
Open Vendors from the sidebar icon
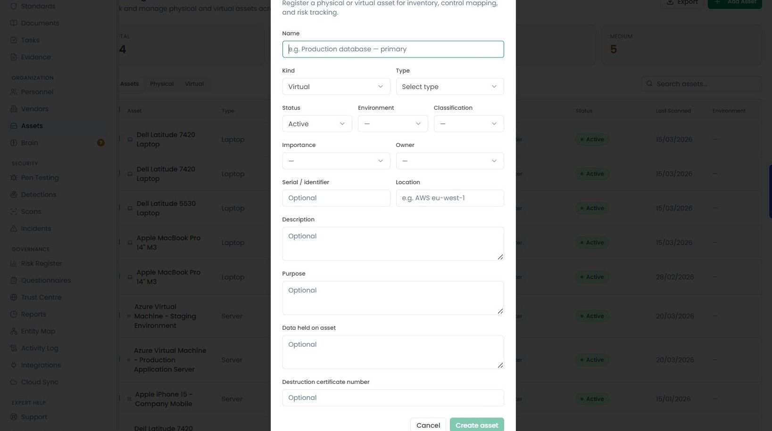coord(14,109)
